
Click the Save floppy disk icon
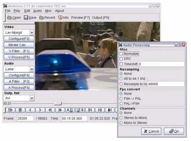26,18
